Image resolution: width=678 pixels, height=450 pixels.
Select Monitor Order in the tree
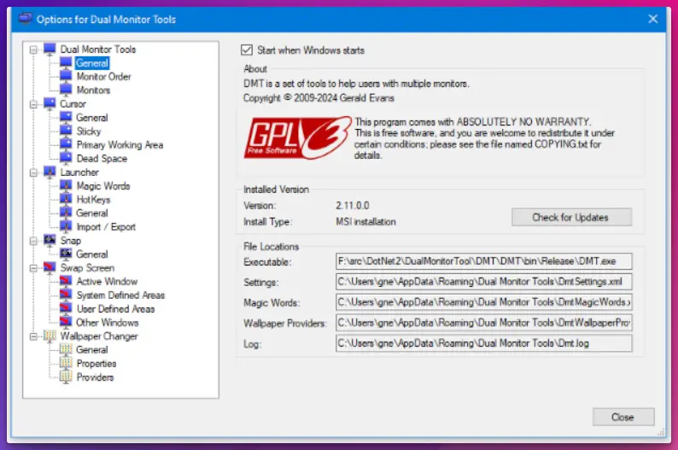point(103,77)
